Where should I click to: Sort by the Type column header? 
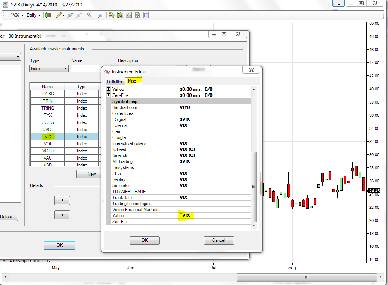tap(82, 87)
